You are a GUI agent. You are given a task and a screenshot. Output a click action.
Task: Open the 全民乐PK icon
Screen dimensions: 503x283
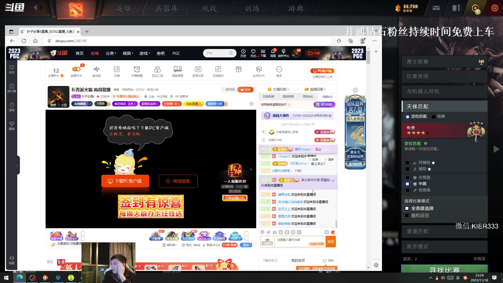pos(259,71)
